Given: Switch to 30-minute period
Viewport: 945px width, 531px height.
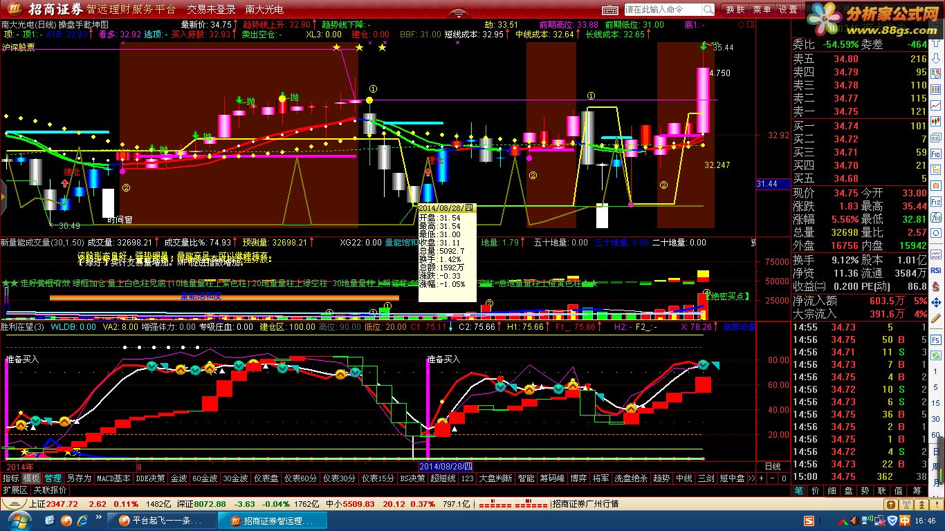Looking at the screenshot, I should 936,419.
